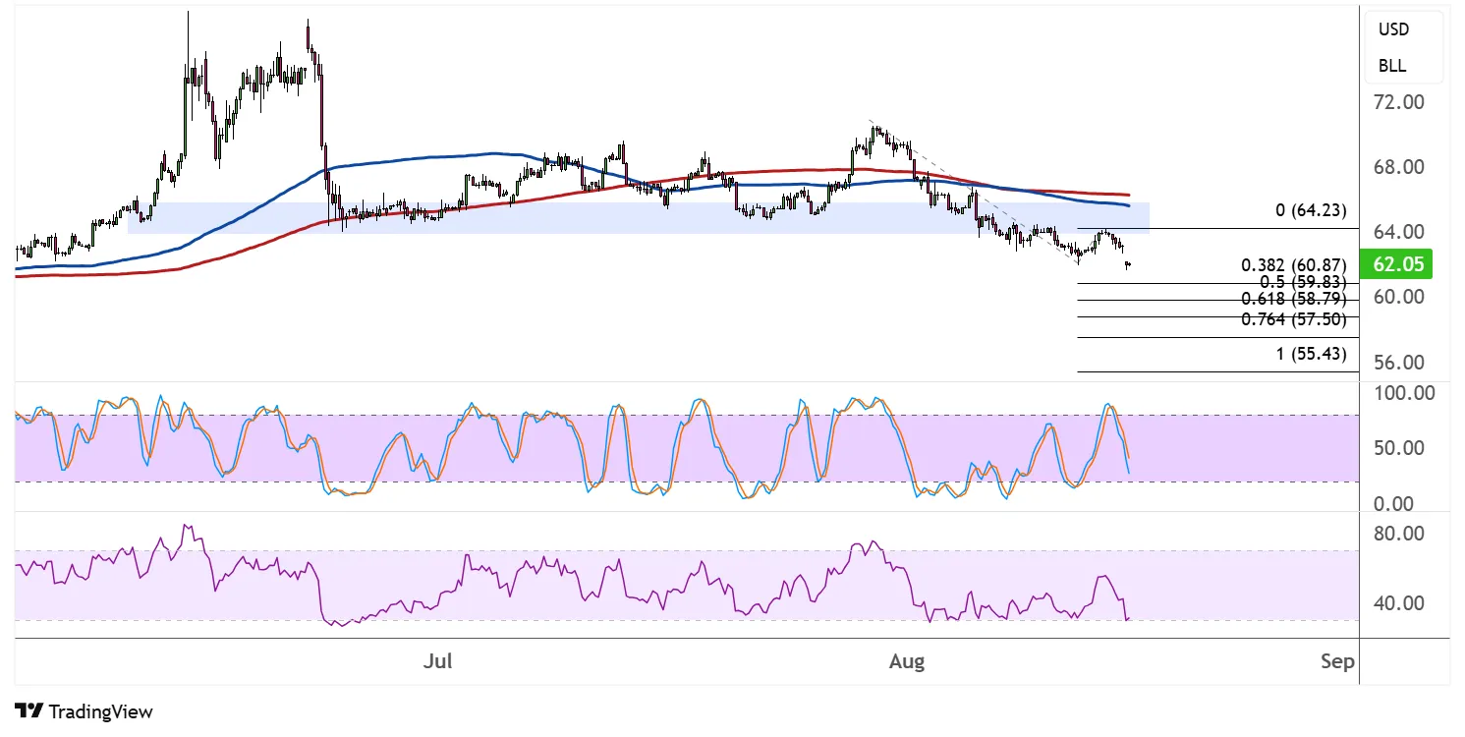
Task: Click the 72.00 price axis label
Action: (x=1397, y=102)
